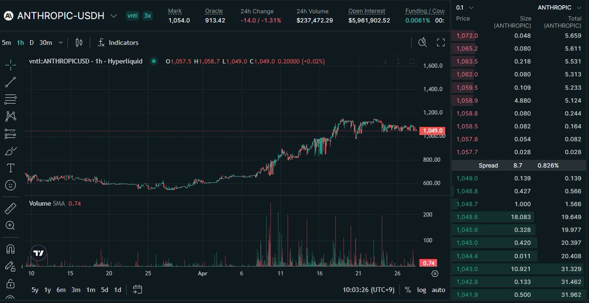Viewport: 589px width, 303px height.
Task: Enter fullscreen chart mode
Action: point(441,43)
